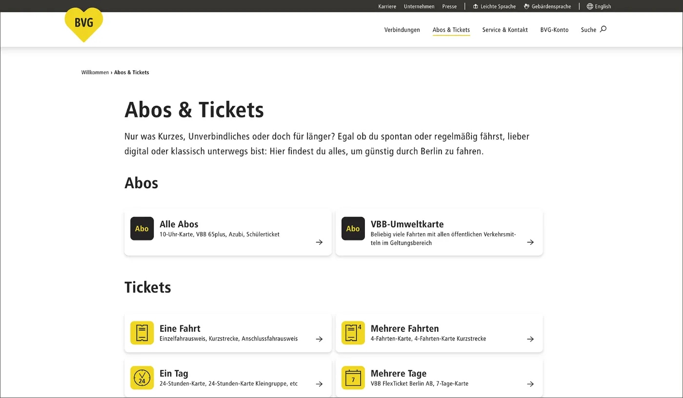Click the 'Beliebig viele Fahrten' description text
683x398 pixels.
pyautogui.click(x=443, y=239)
